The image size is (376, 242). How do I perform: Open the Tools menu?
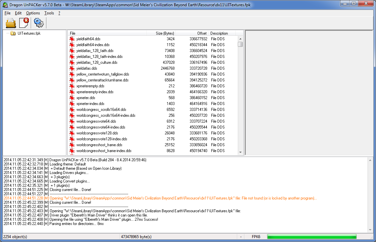tap(49, 13)
